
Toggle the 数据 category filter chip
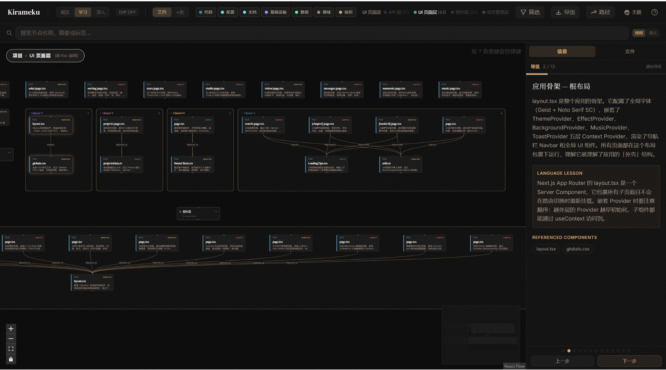(302, 12)
